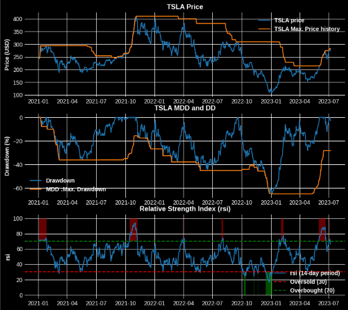Click the 350 tick on the price axis
The image size is (348, 310).
tap(17, 32)
